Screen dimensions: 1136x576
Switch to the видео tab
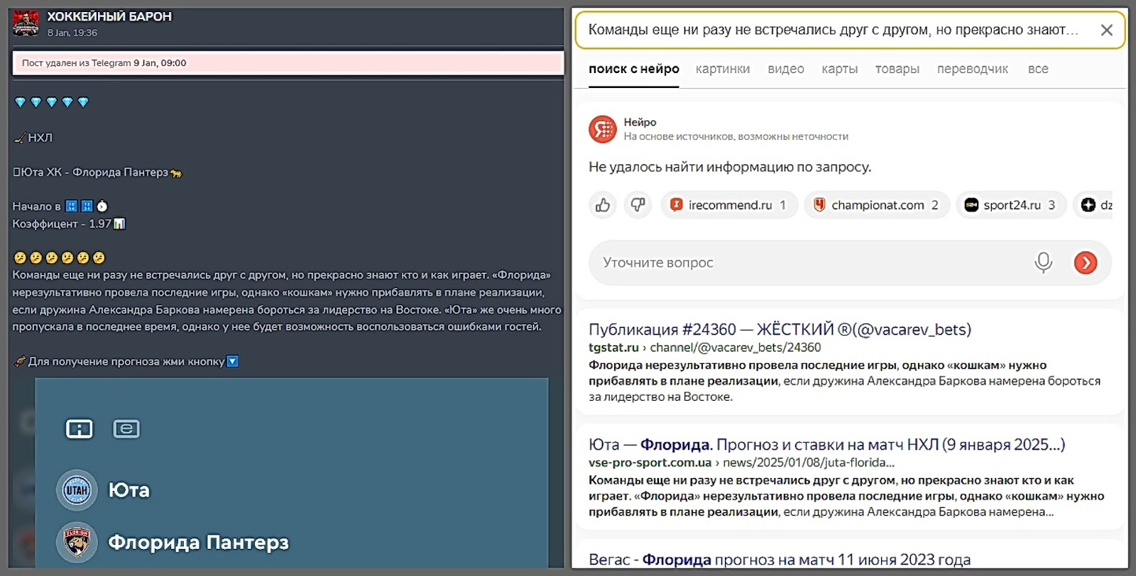click(785, 69)
